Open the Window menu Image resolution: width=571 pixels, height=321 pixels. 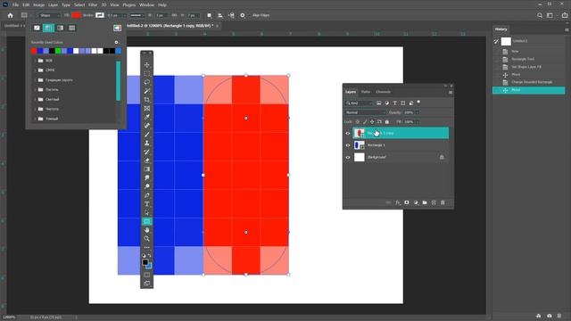[x=146, y=5]
